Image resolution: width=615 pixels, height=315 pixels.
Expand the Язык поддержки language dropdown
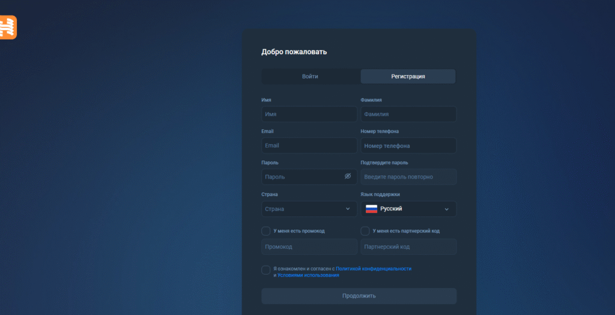click(408, 209)
